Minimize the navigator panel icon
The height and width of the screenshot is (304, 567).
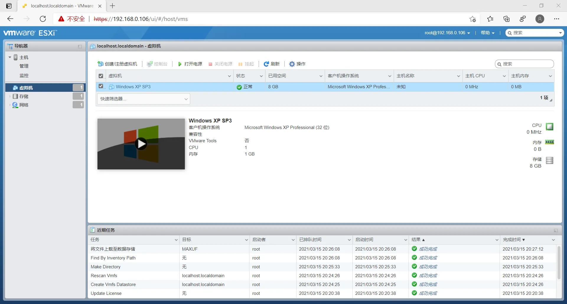click(x=80, y=46)
